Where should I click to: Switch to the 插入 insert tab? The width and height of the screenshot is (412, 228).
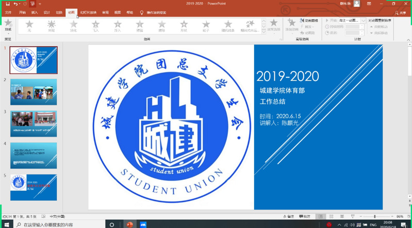point(34,12)
